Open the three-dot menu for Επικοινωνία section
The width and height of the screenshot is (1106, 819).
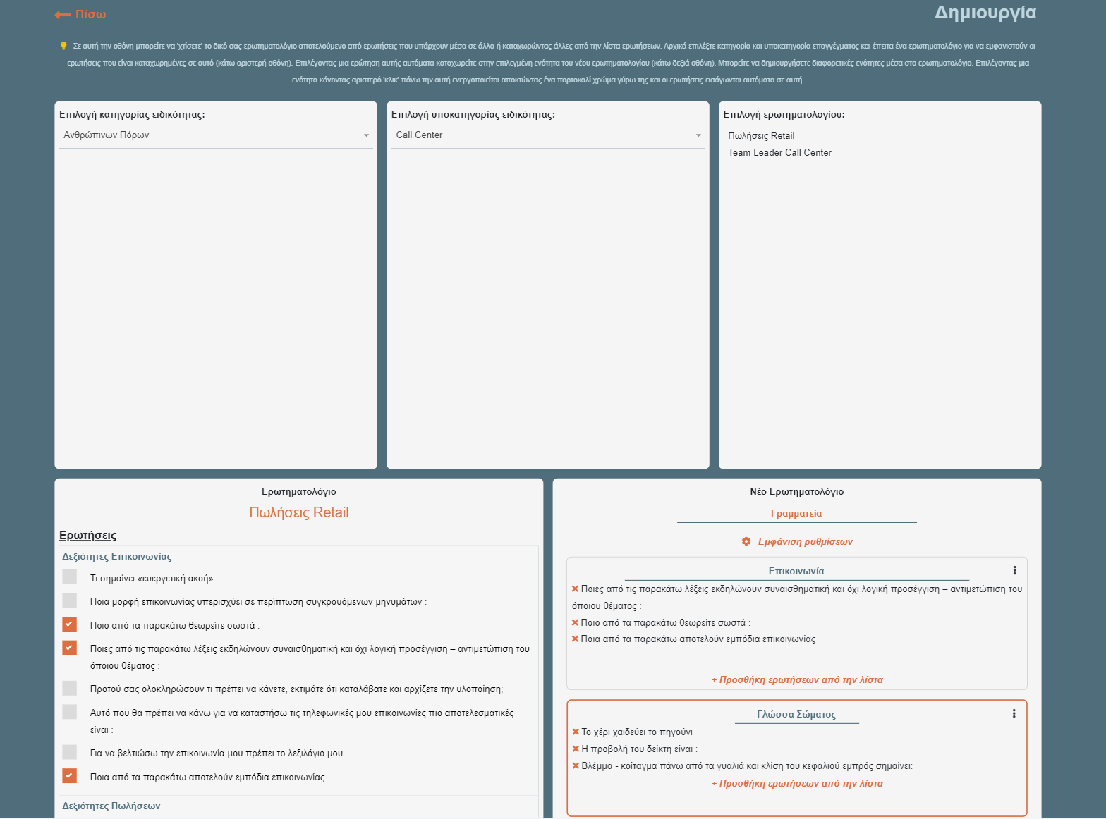pyautogui.click(x=1014, y=570)
